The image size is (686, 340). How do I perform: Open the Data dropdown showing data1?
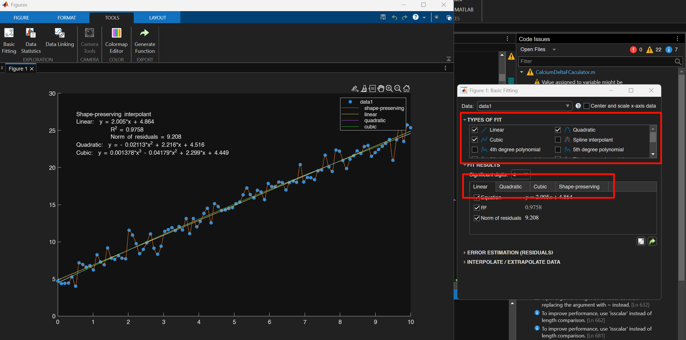coord(525,106)
